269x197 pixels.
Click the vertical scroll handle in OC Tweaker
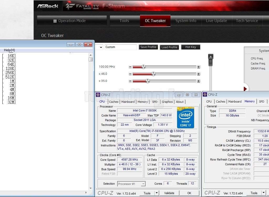(x=210, y=60)
